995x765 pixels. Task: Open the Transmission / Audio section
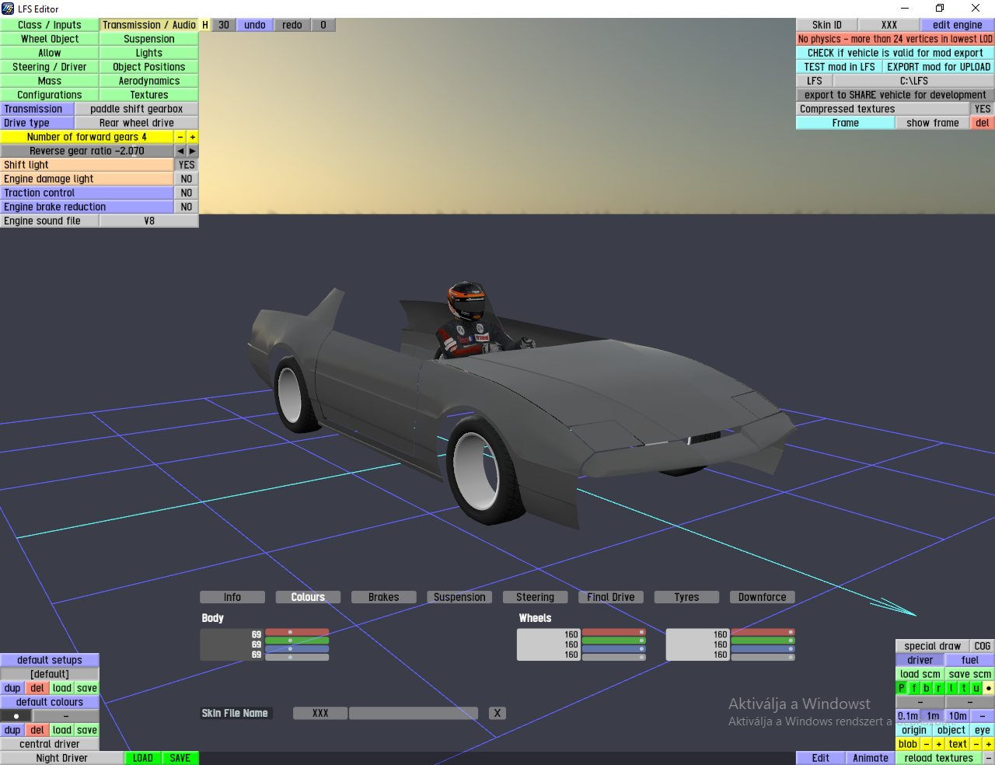click(x=149, y=25)
